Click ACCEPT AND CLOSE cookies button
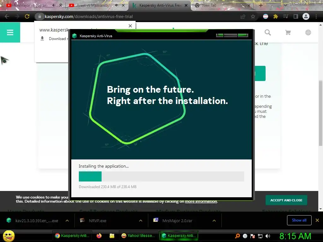The width and height of the screenshot is (323, 242). [x=286, y=200]
